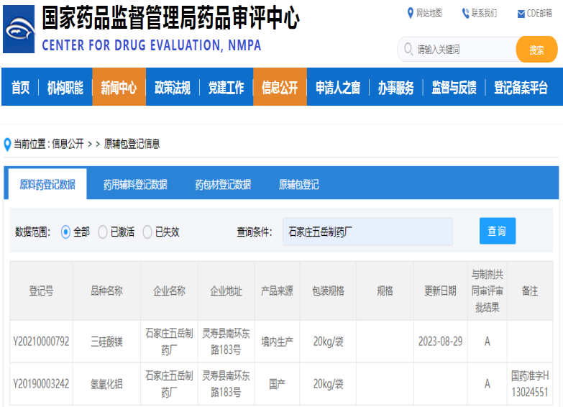The image size is (563, 407).
Task: Click 原辅包登记信息 breadcrumb text
Action: (132, 144)
